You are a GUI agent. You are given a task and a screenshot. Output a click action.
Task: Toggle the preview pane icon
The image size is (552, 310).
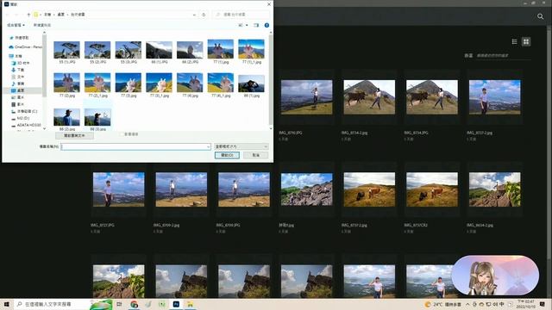click(256, 25)
